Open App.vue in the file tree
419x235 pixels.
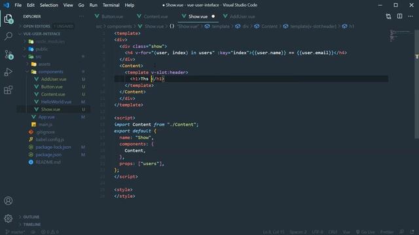click(x=46, y=117)
